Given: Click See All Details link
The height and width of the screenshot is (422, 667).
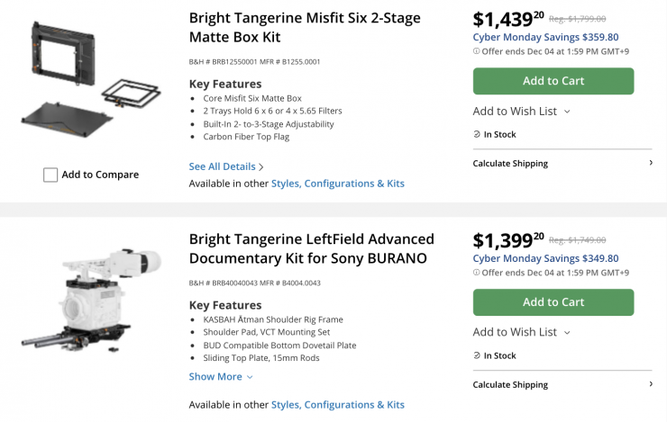Looking at the screenshot, I should (222, 166).
